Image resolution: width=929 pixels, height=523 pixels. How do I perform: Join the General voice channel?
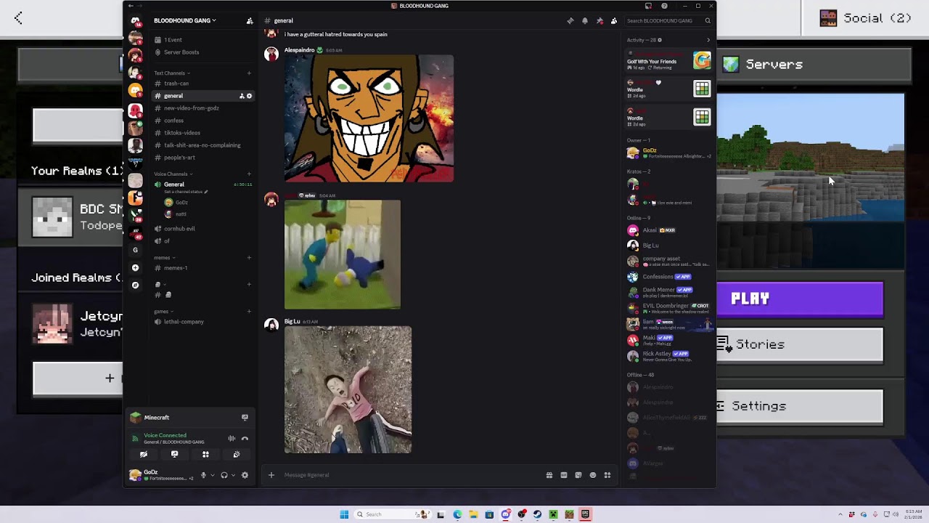tap(202, 185)
